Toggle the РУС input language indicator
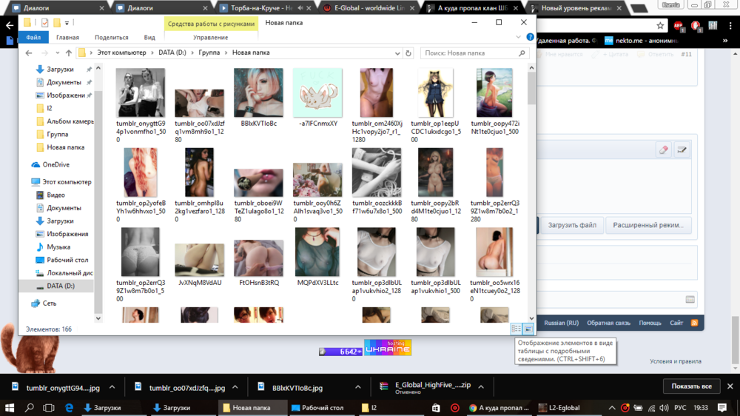The width and height of the screenshot is (740, 416). point(679,408)
